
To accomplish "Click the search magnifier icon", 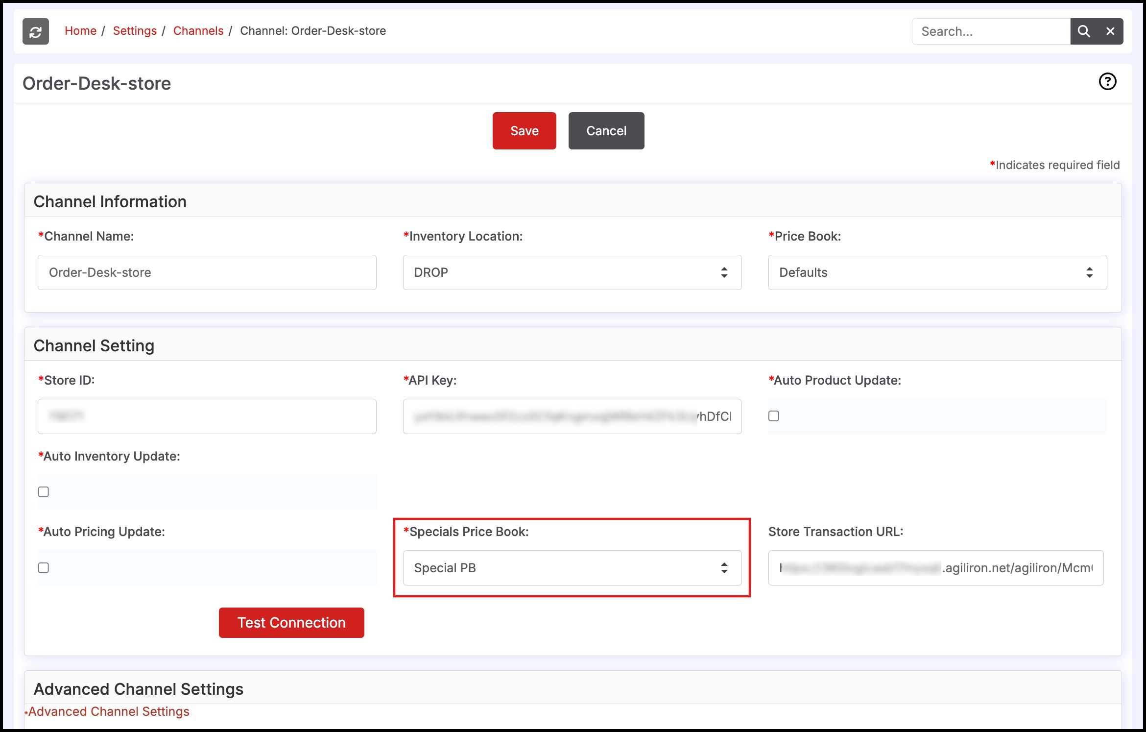I will point(1084,31).
